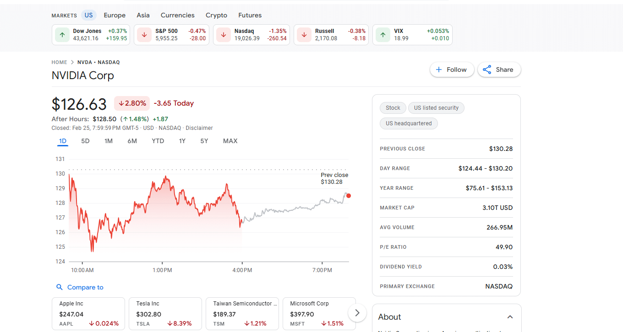Open the Currencies markets tab
Viewport: 623px width, 332px height.
tap(177, 15)
